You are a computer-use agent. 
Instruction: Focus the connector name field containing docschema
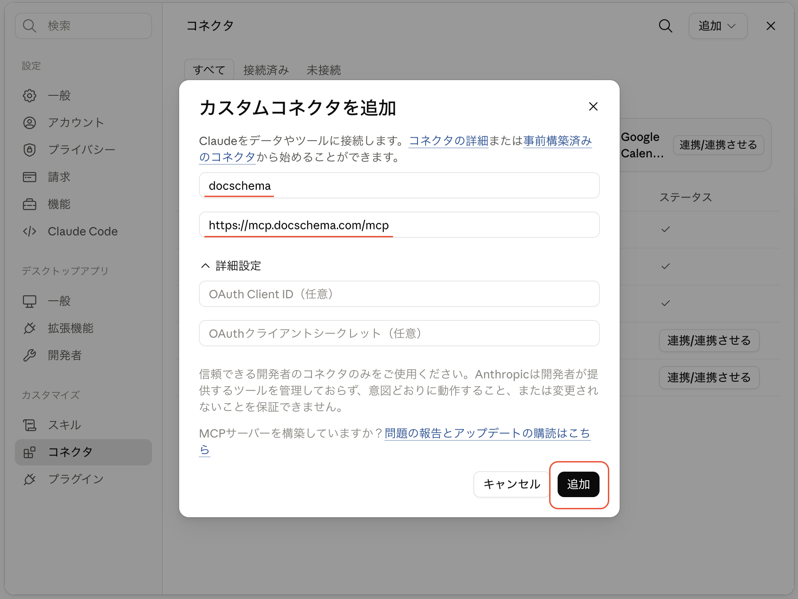399,186
